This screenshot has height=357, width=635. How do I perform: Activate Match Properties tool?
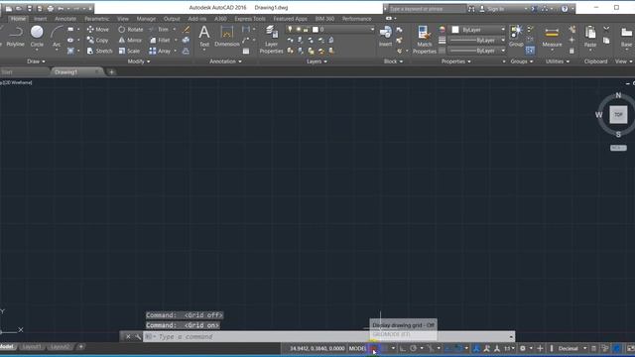tap(424, 40)
